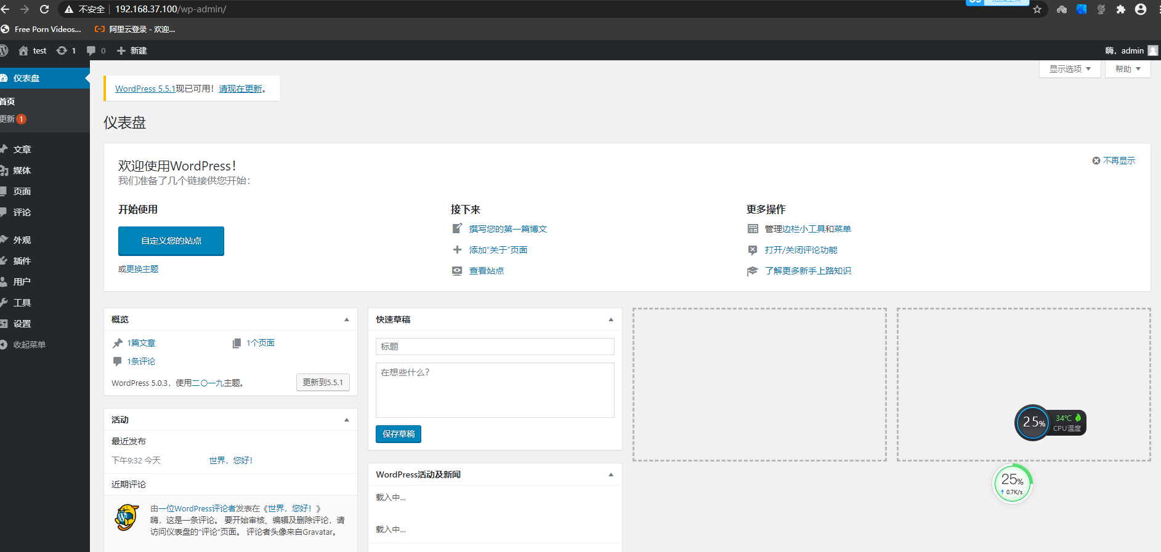Image resolution: width=1161 pixels, height=552 pixels.
Task: Focus the 标题 draft title field
Action: pyautogui.click(x=495, y=346)
